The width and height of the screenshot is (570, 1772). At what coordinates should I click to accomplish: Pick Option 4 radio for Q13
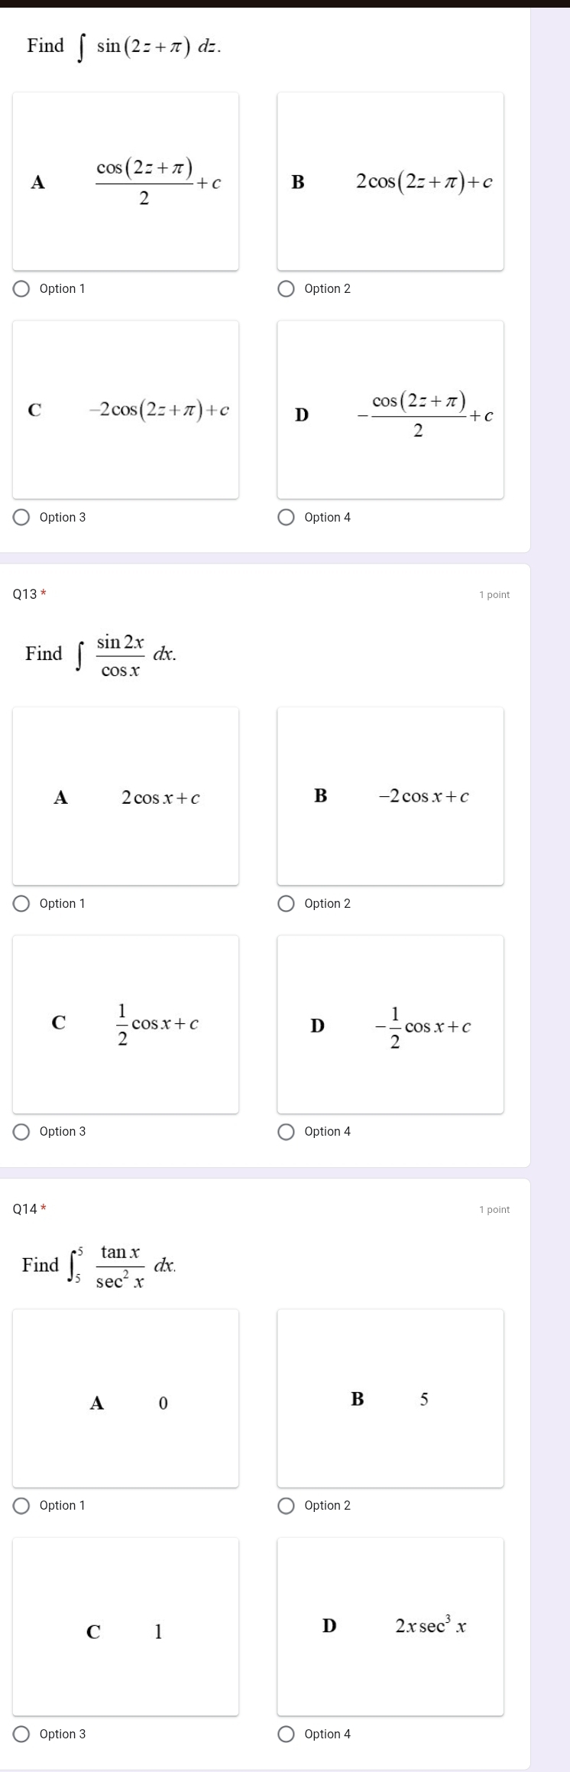(x=287, y=1131)
